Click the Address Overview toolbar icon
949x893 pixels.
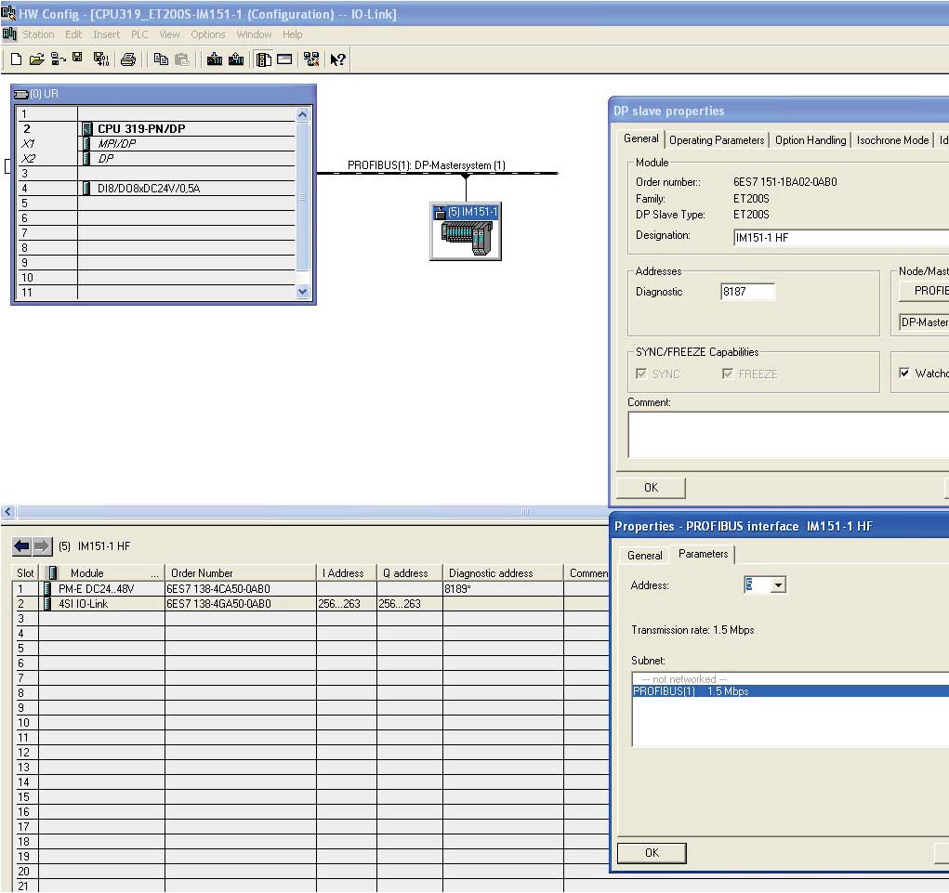point(284,59)
